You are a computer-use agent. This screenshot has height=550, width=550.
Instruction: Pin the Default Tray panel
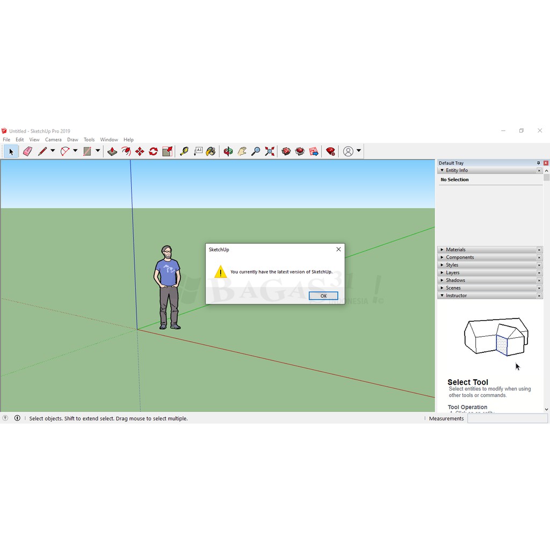pos(538,163)
